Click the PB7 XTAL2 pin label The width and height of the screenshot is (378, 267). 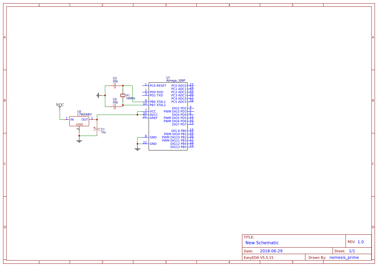158,105
